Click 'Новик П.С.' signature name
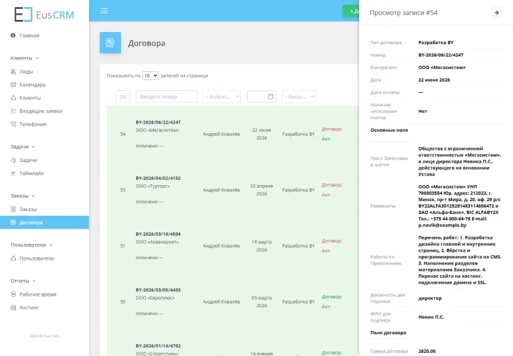The width and height of the screenshot is (513, 356). (431, 317)
